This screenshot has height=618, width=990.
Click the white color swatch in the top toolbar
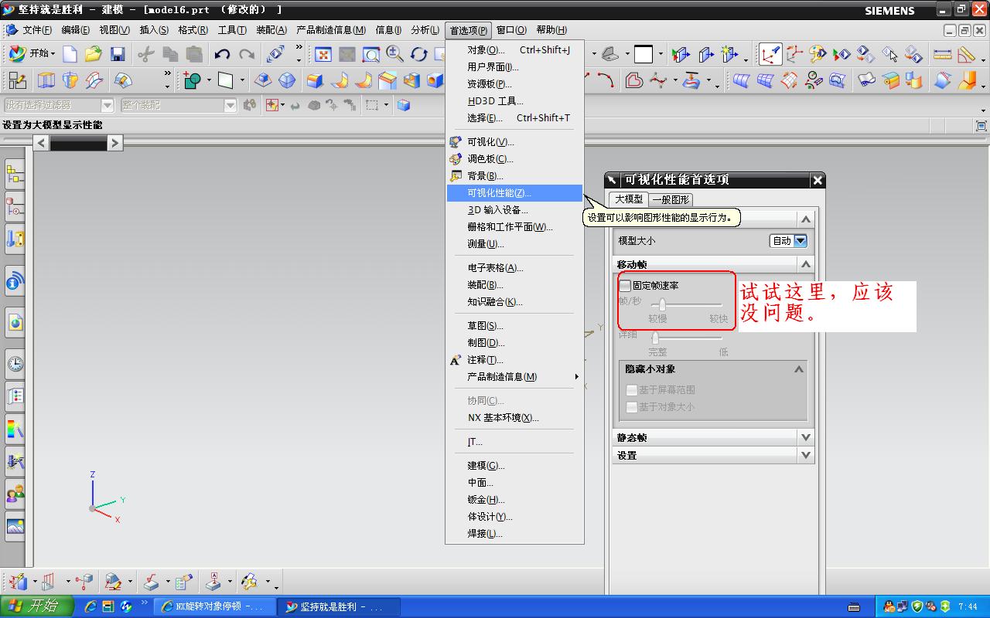[x=643, y=54]
